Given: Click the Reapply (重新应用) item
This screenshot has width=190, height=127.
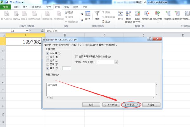Looking at the screenshot, I should click(x=108, y=17).
